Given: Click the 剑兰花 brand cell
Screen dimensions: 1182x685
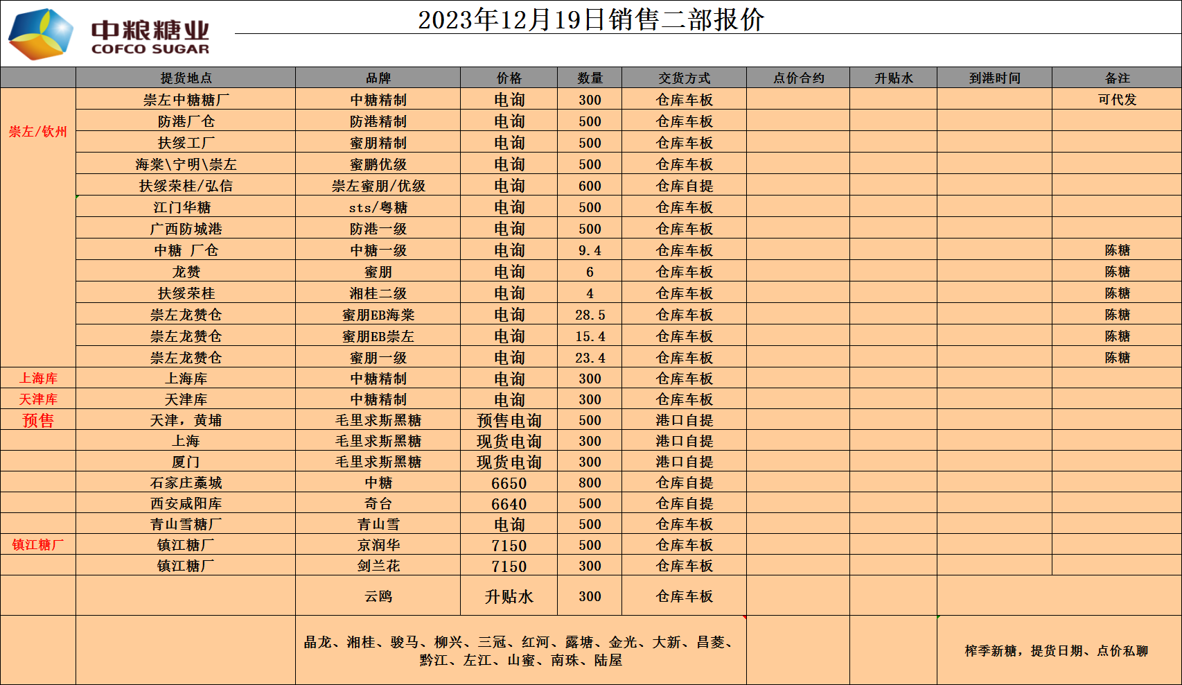Looking at the screenshot, I should pyautogui.click(x=378, y=566).
